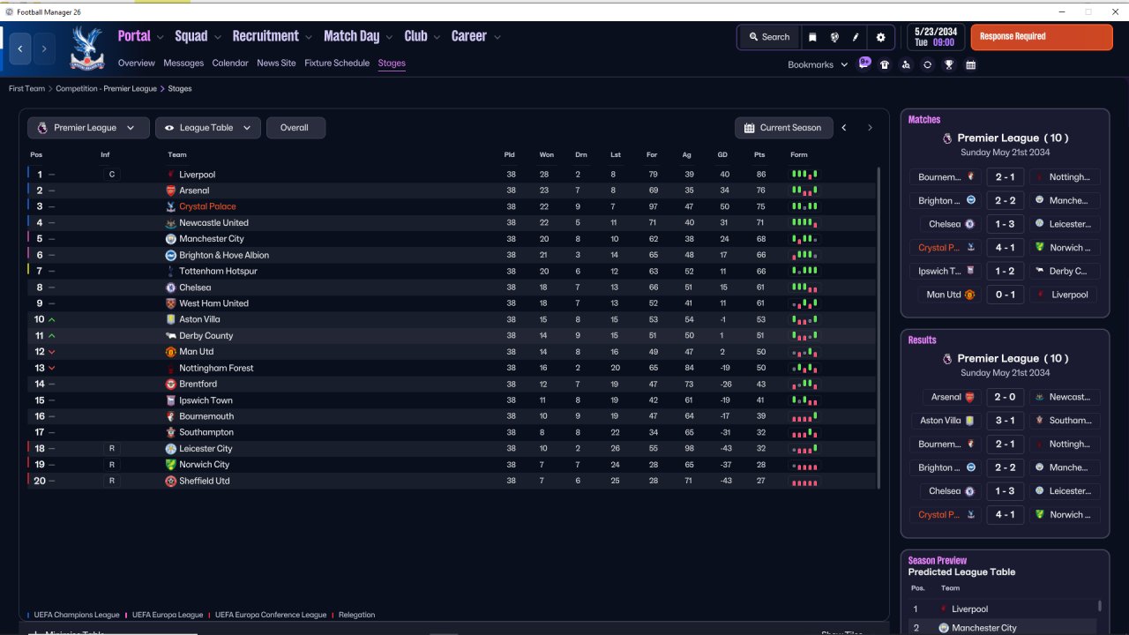Click the Aston Villa badge in the table

coord(171,319)
